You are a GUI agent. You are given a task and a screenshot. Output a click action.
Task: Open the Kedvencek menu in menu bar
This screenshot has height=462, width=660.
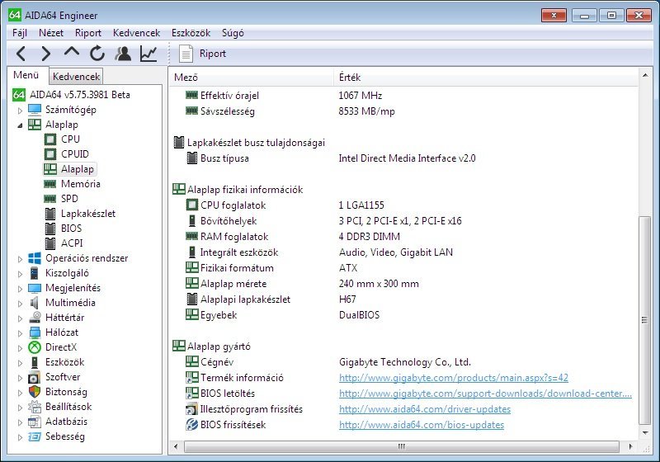[136, 33]
